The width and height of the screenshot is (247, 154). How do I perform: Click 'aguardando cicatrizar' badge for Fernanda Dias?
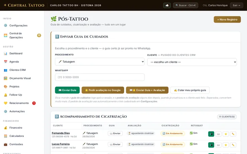tap(141, 133)
